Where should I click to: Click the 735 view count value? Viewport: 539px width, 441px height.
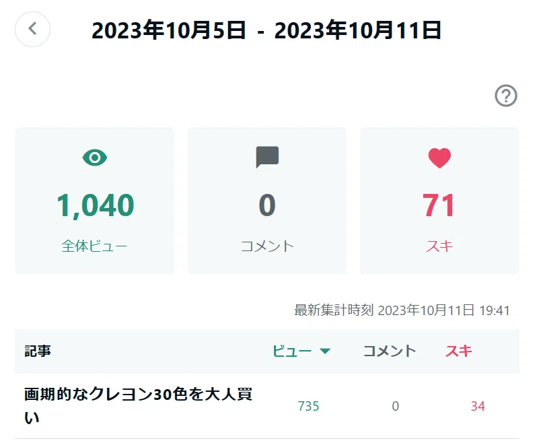pos(308,406)
